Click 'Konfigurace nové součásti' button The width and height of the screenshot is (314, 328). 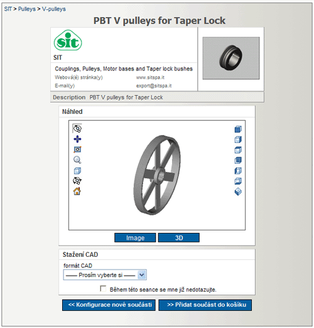tap(109, 305)
